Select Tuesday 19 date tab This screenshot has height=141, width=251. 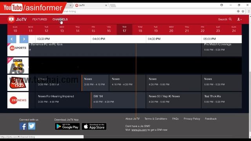156,29
